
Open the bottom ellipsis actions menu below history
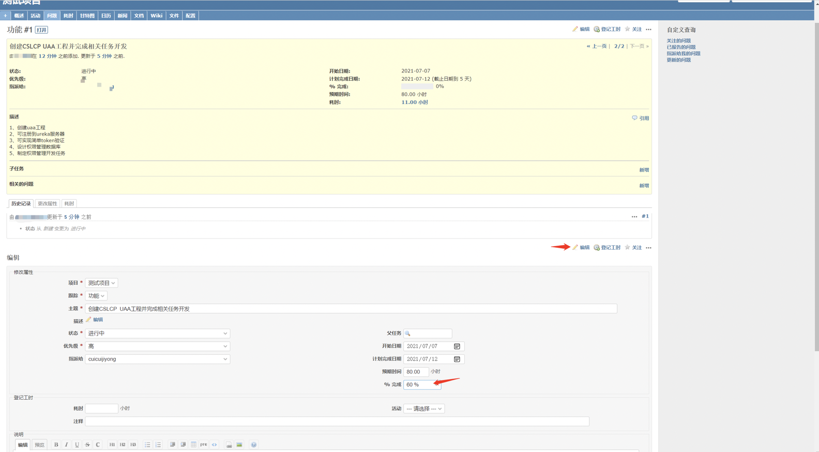click(x=648, y=248)
